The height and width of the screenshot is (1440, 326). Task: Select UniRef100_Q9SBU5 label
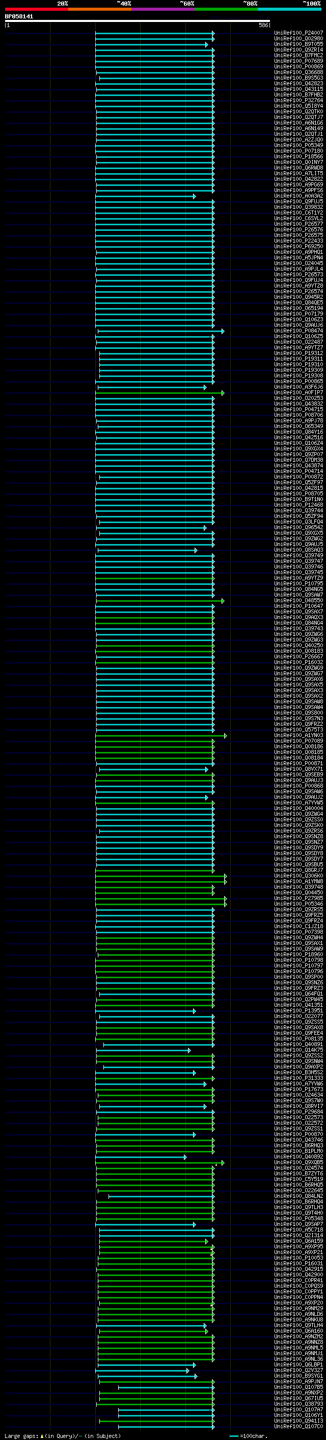click(x=298, y=865)
